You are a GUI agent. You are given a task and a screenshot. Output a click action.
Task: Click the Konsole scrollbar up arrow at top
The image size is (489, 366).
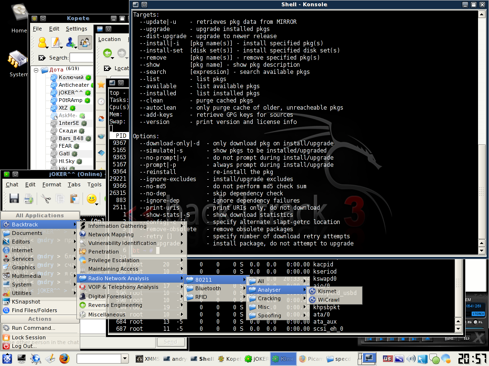pos(482,14)
